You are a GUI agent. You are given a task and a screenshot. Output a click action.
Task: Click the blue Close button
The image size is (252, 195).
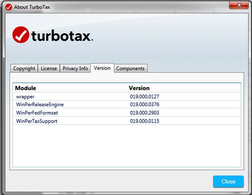228,181
